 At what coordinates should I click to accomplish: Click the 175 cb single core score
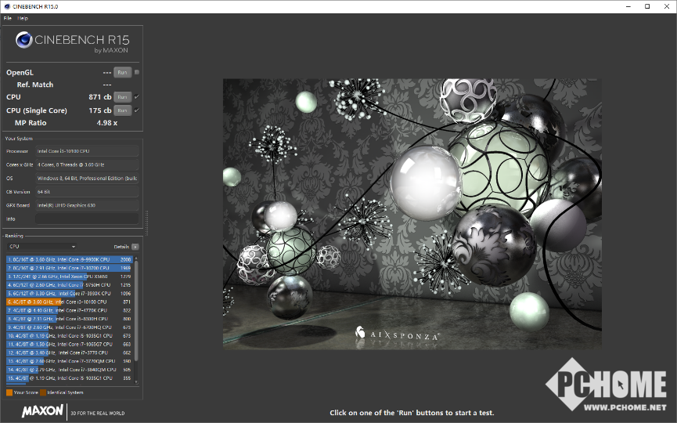pos(99,110)
